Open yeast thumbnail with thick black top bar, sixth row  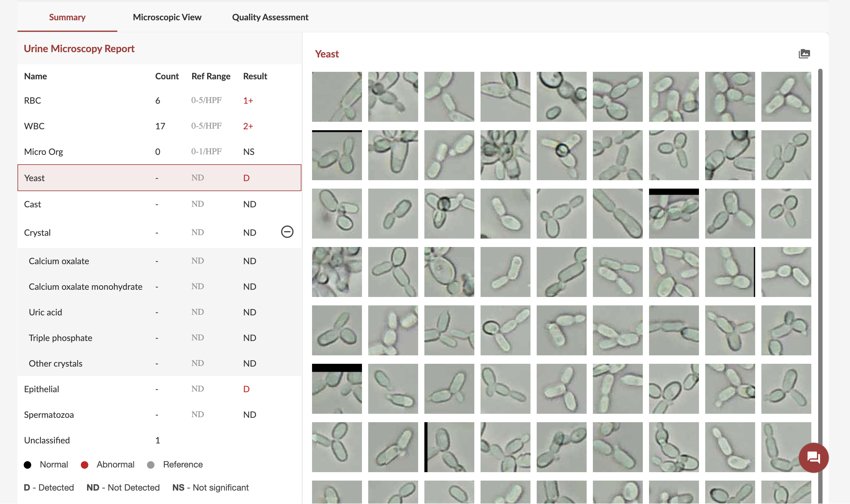pyautogui.click(x=337, y=389)
